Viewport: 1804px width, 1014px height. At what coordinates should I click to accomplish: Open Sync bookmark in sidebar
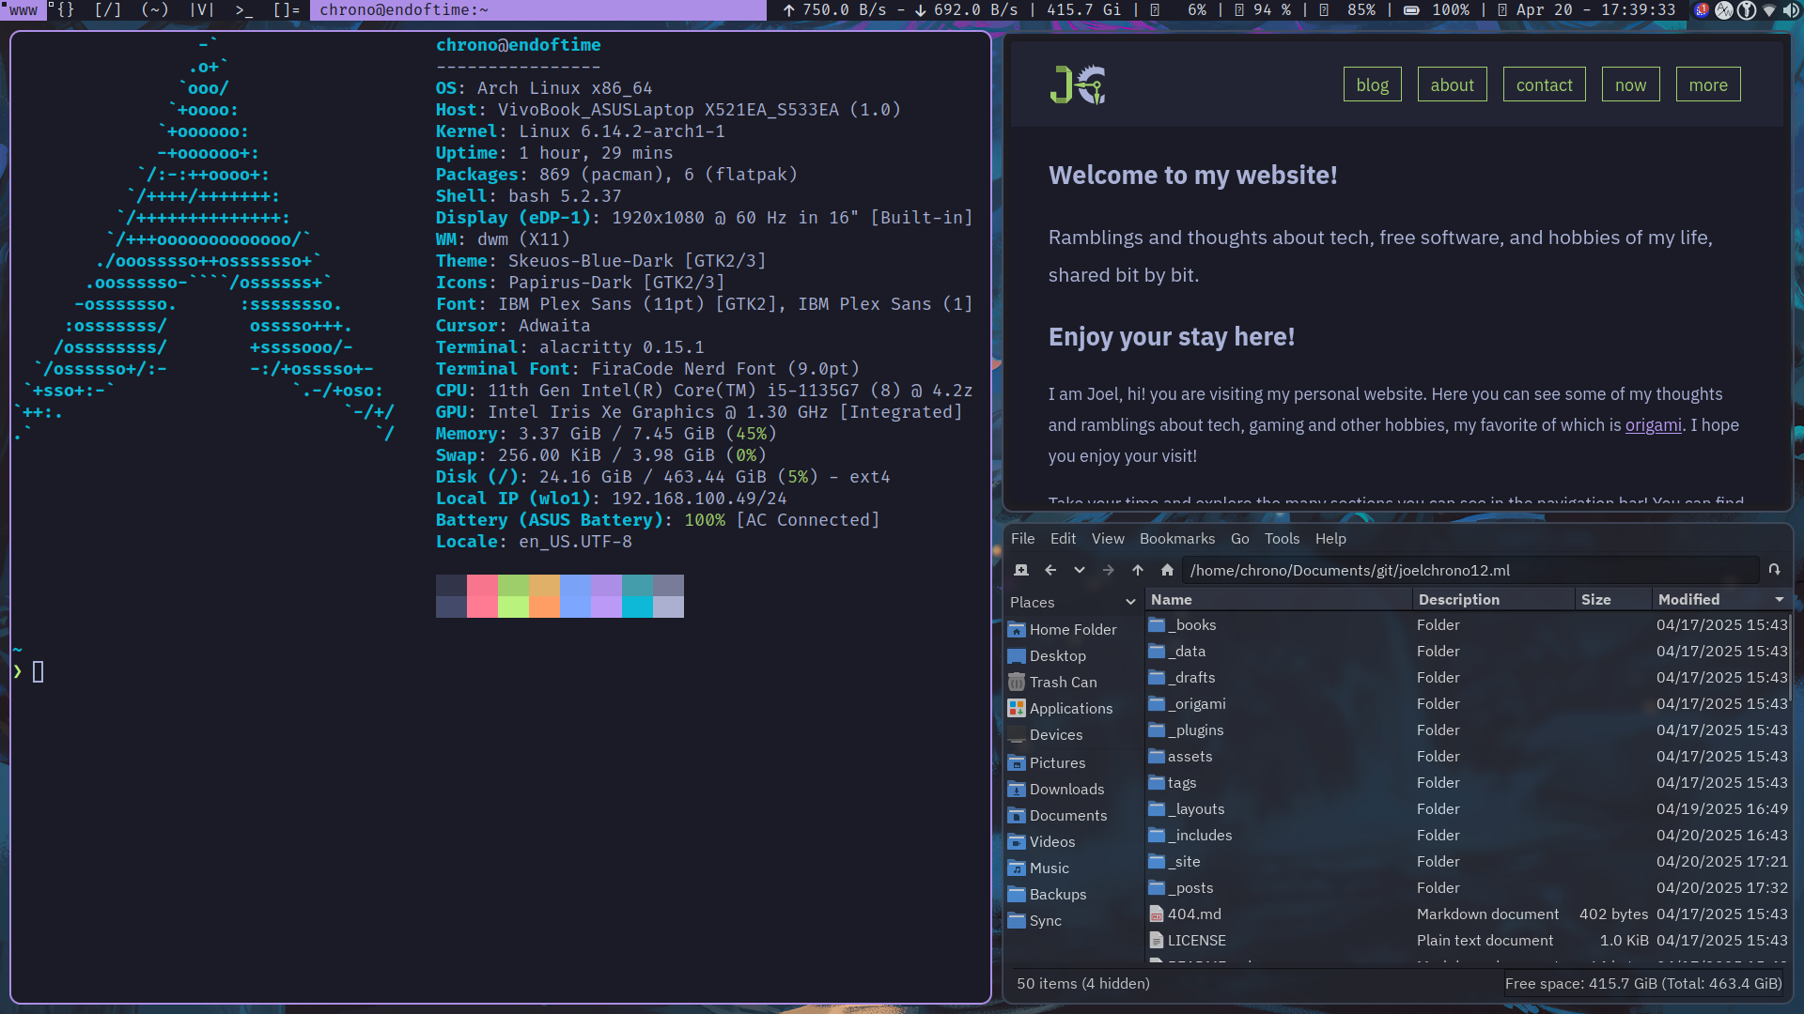[1045, 920]
